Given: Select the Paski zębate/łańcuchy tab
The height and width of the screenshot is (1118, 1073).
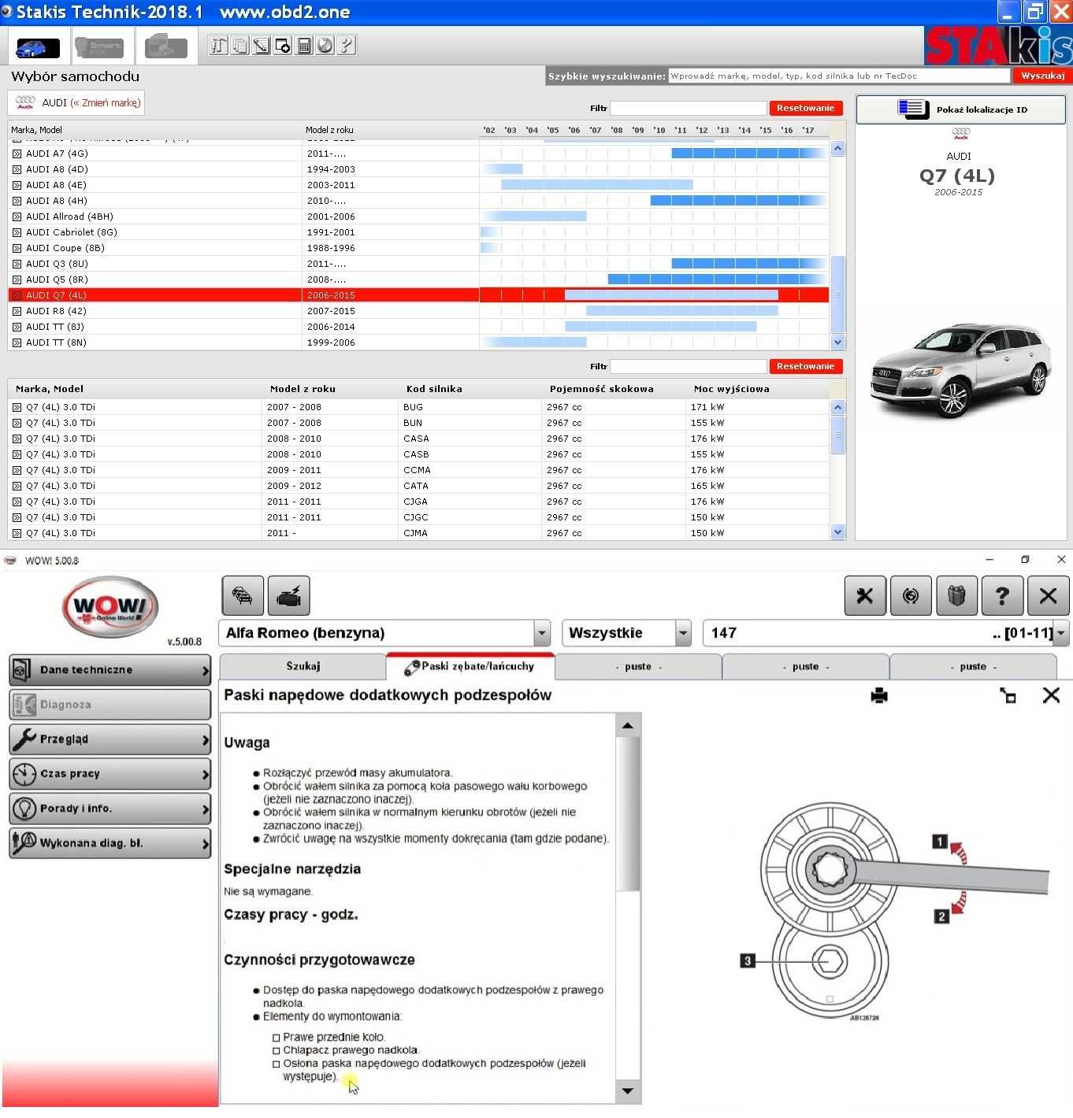Looking at the screenshot, I should (470, 666).
